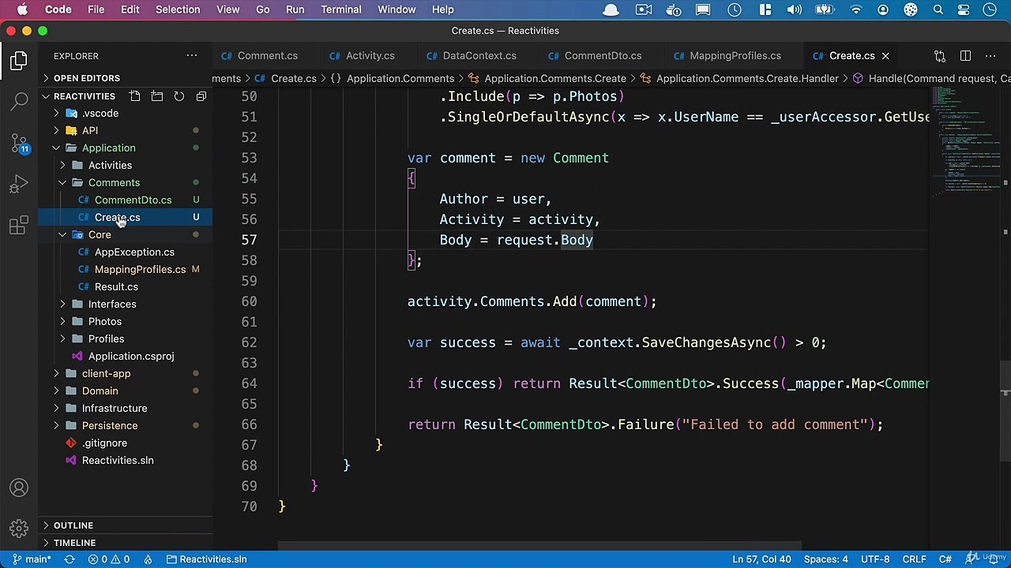Change UTF-8 encoding in status bar

pyautogui.click(x=875, y=559)
